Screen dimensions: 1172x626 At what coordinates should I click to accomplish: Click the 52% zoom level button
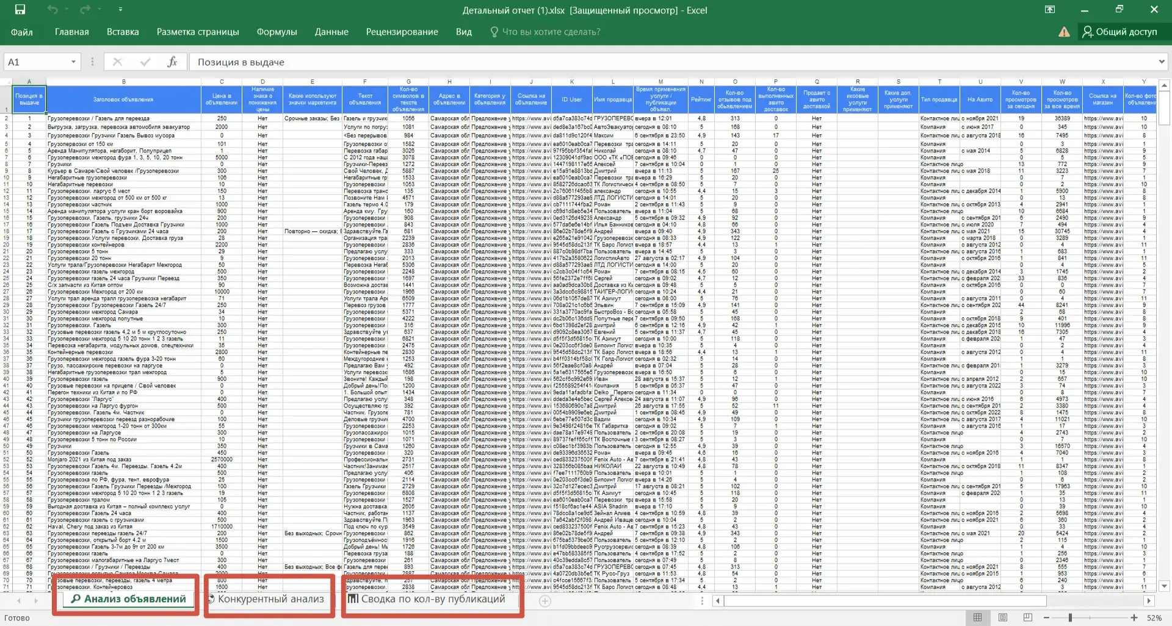click(x=1154, y=617)
